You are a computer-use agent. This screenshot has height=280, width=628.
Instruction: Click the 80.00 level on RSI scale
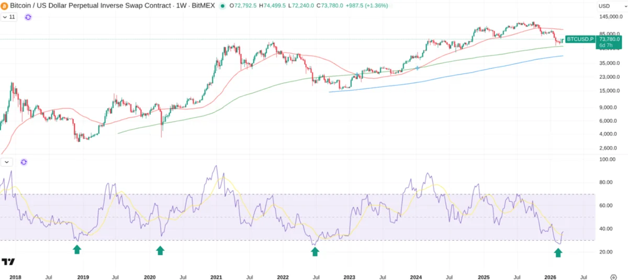click(606, 182)
